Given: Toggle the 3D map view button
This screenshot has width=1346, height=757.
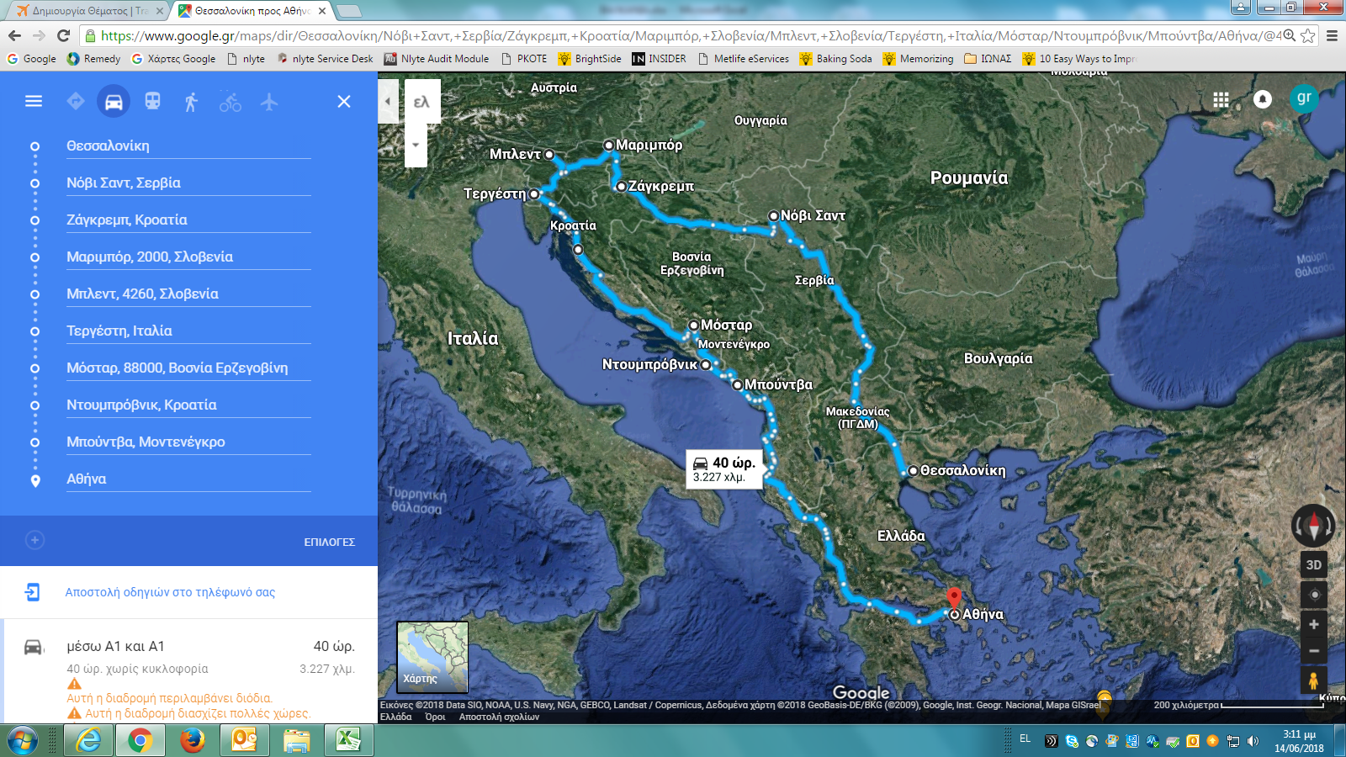Looking at the screenshot, I should click(1314, 564).
